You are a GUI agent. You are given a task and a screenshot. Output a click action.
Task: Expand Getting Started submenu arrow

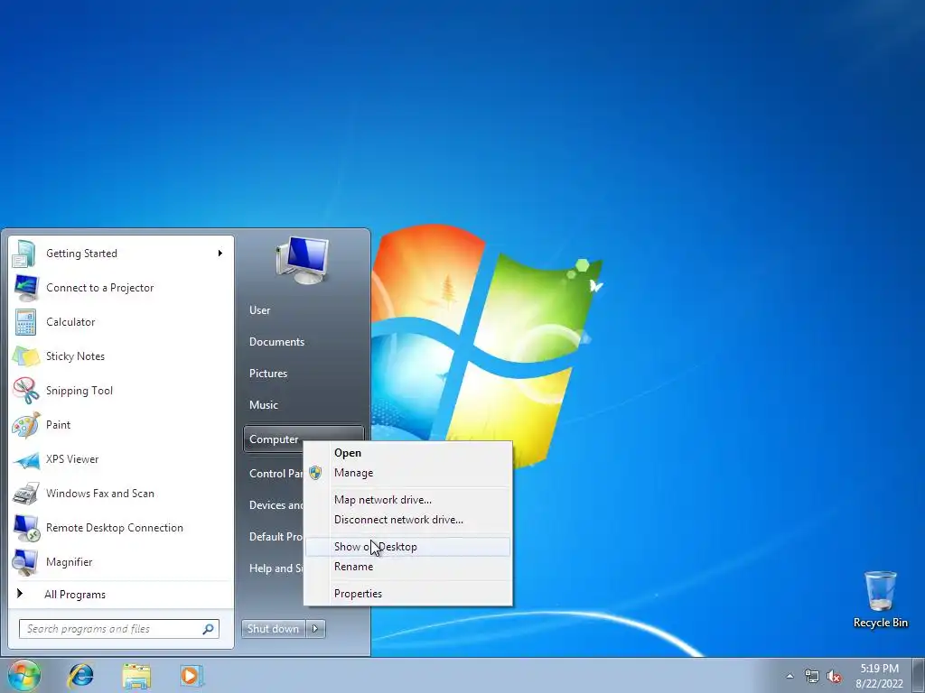click(x=220, y=254)
